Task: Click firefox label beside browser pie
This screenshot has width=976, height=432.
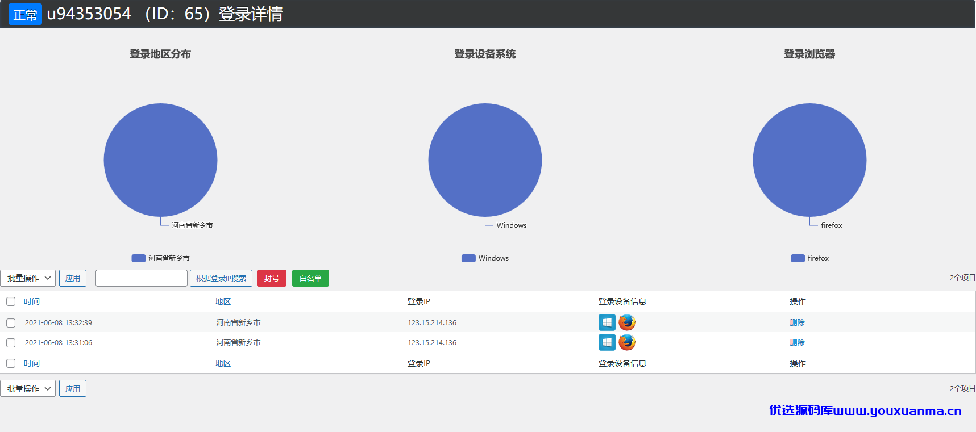Action: click(832, 225)
